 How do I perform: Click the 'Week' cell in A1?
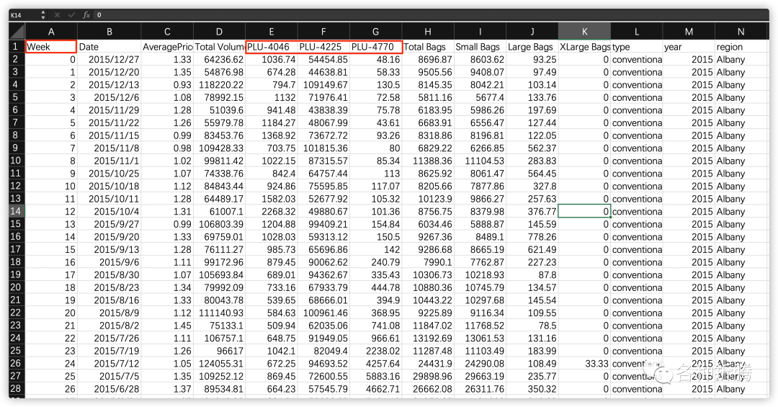[51, 47]
